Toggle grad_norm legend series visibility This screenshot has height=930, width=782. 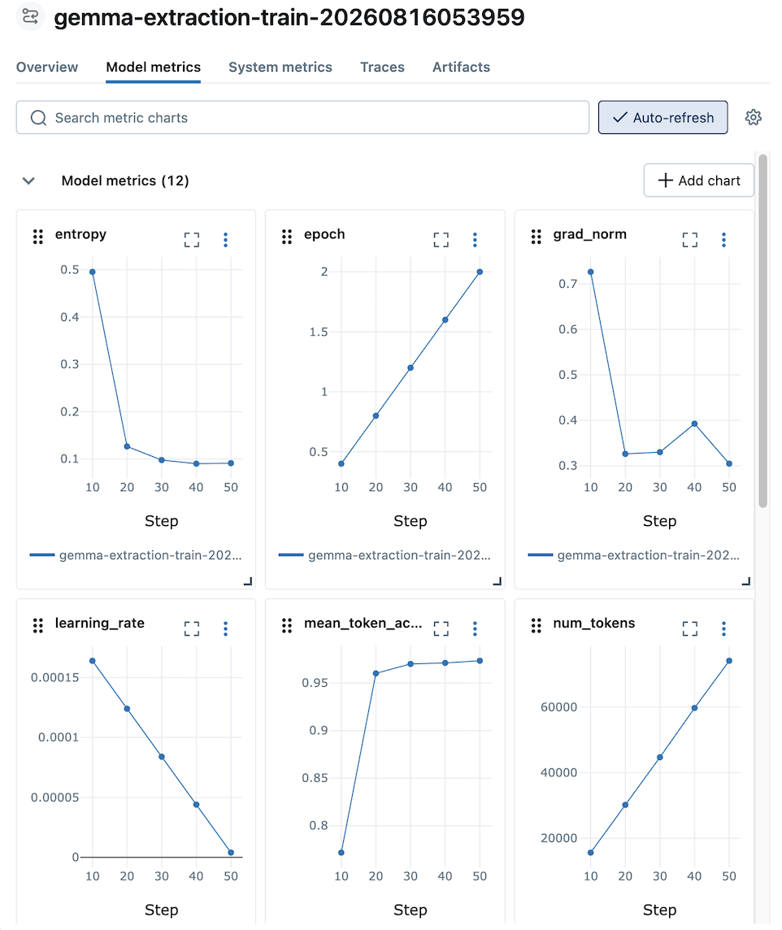point(634,555)
